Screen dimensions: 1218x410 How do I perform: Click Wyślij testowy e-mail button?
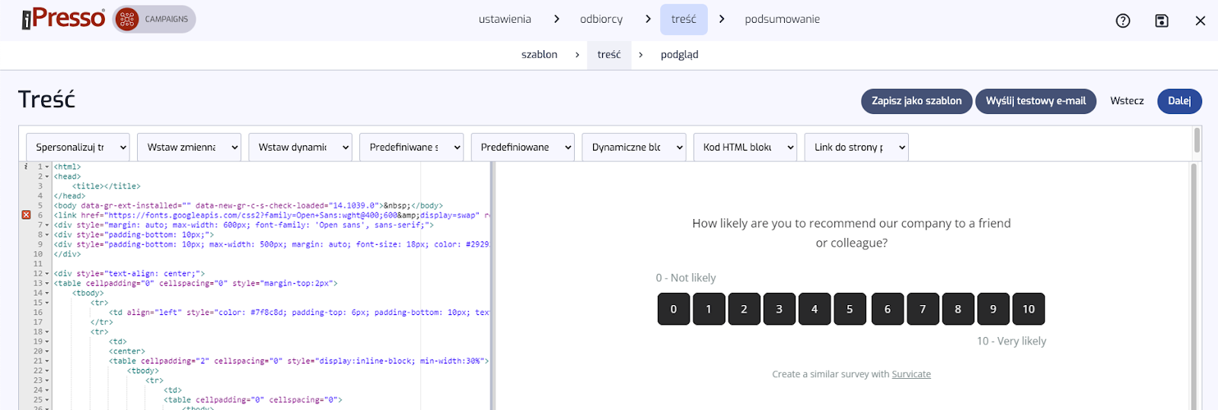[1036, 101]
